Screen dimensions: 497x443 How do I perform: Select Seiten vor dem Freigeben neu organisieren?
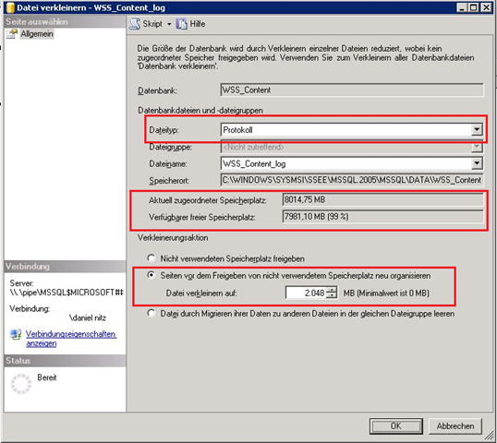click(x=152, y=275)
